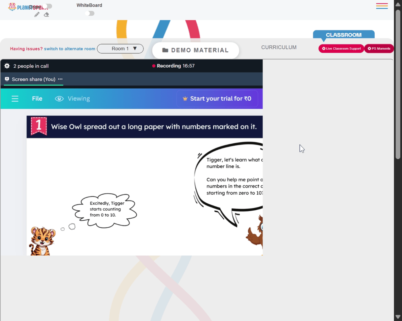Click 2 people in call label
This screenshot has height=321, width=402.
coord(31,66)
